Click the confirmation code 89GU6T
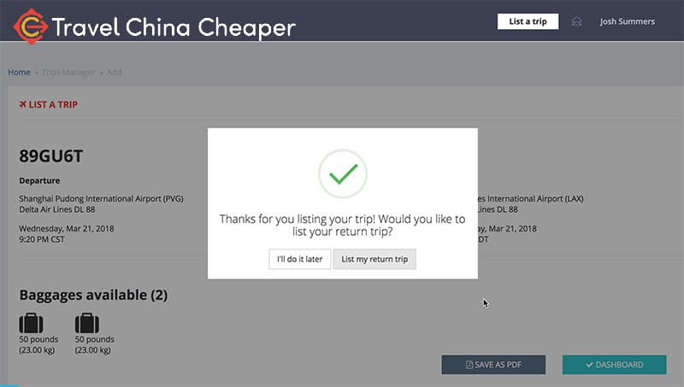Image resolution: width=684 pixels, height=387 pixels. [x=50, y=156]
